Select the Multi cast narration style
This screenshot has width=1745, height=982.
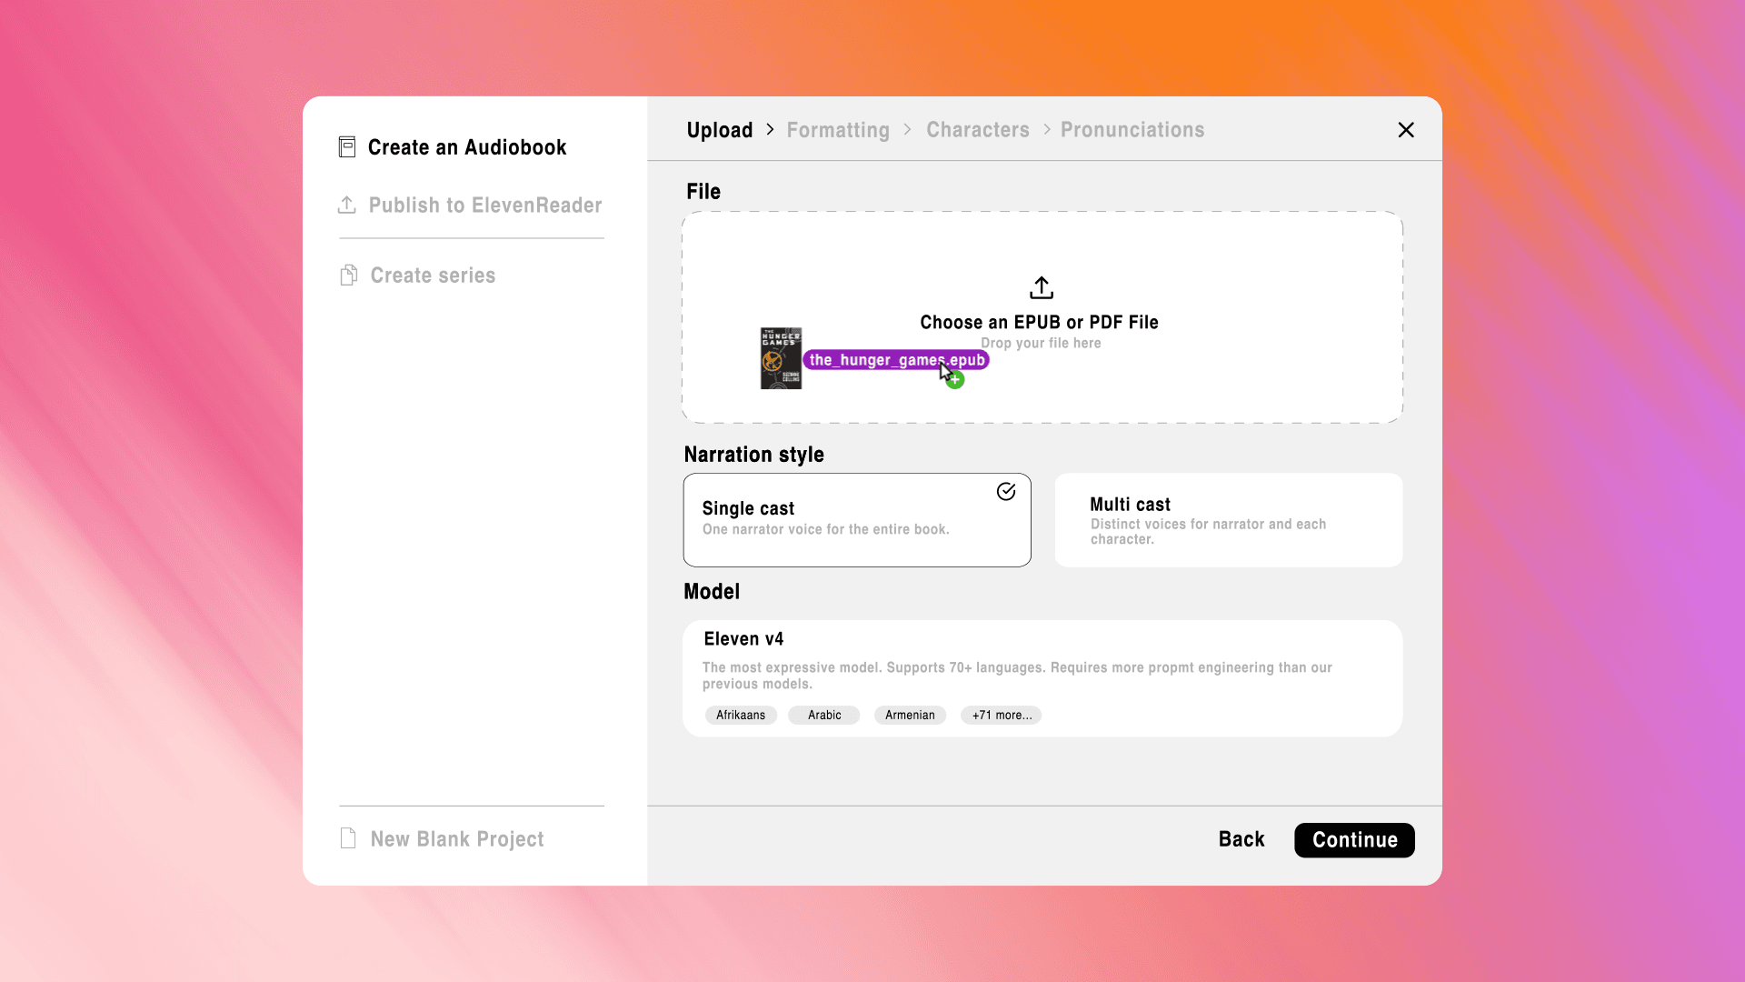click(x=1229, y=520)
